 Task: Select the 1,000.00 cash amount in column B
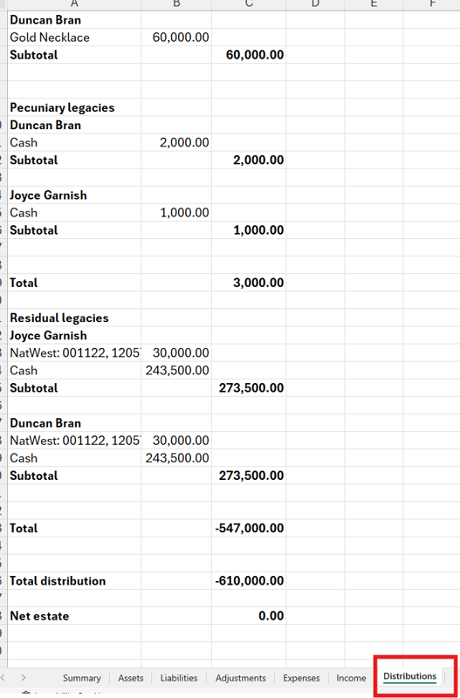click(176, 212)
